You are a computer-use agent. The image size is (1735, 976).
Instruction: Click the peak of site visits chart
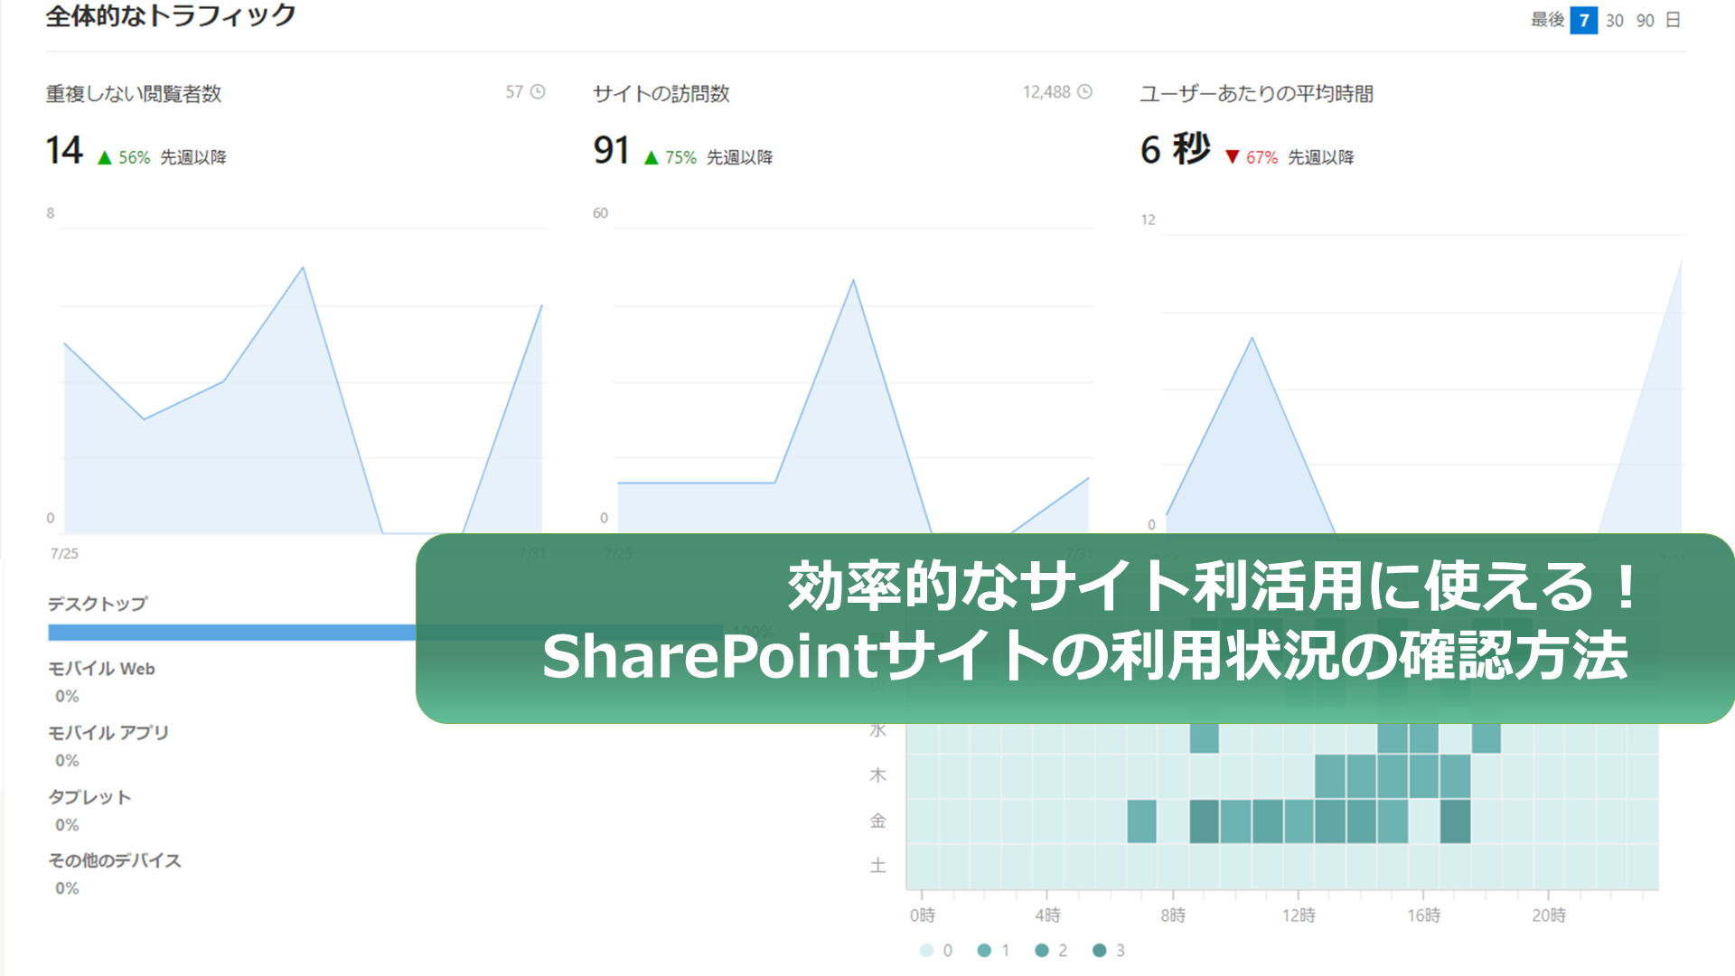(x=853, y=281)
